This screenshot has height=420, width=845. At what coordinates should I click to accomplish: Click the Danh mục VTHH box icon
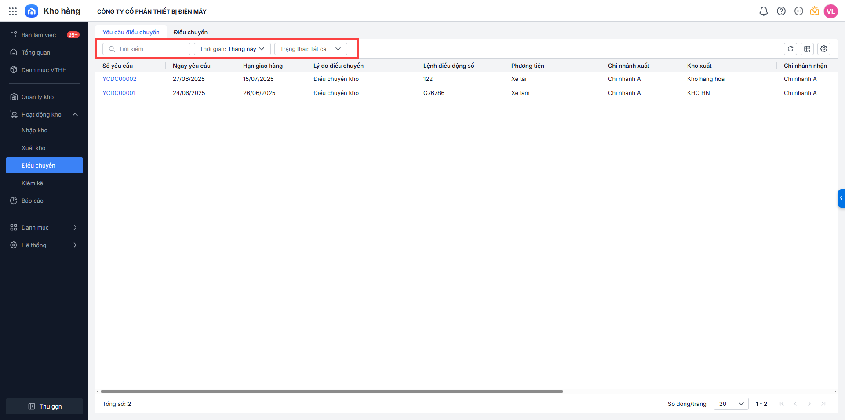[x=14, y=70]
